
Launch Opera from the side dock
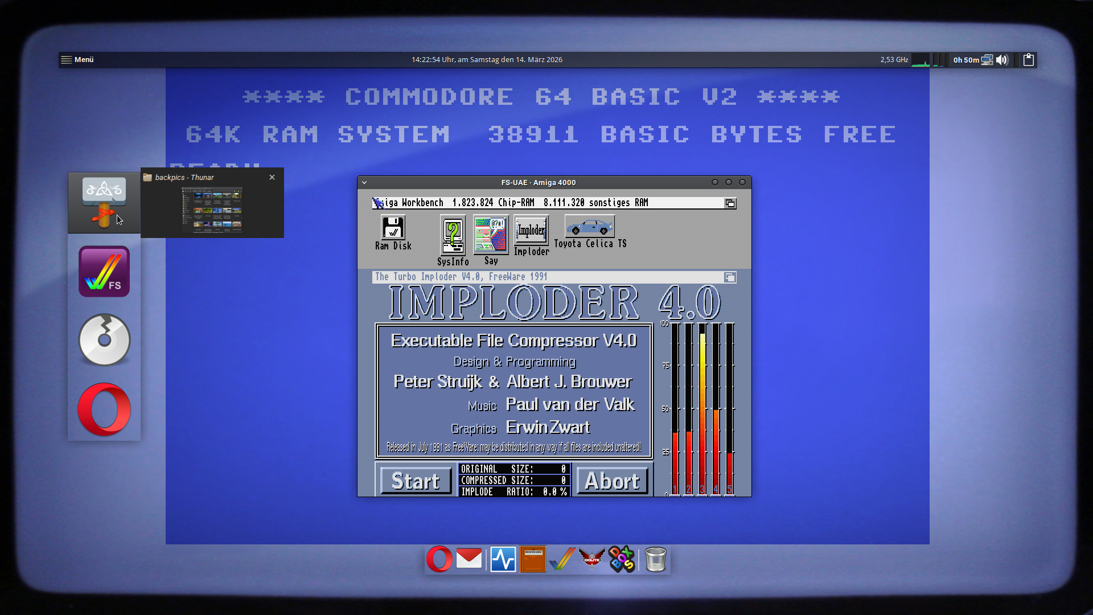point(104,409)
